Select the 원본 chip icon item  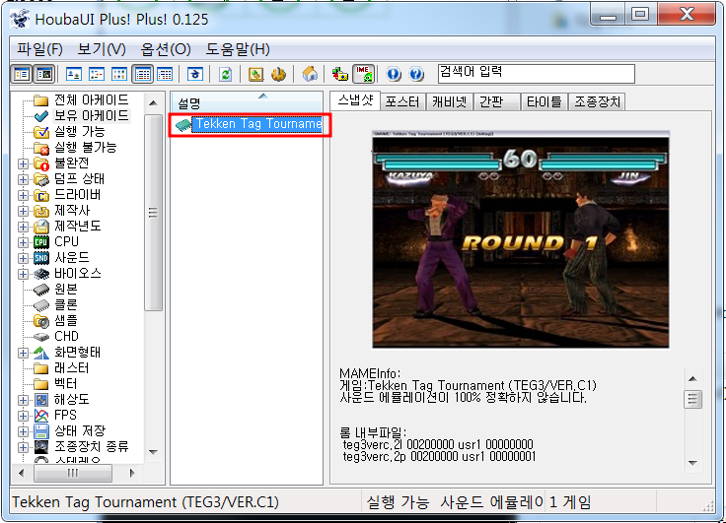[x=41, y=290]
